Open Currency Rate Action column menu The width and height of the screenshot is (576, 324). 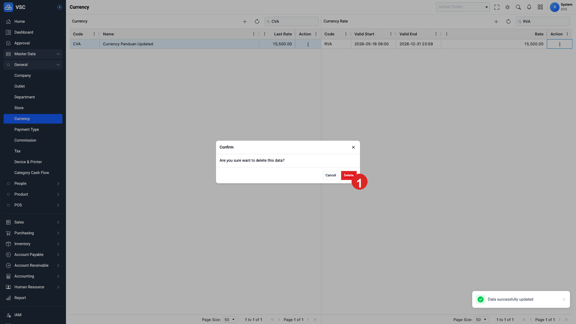coord(567,34)
